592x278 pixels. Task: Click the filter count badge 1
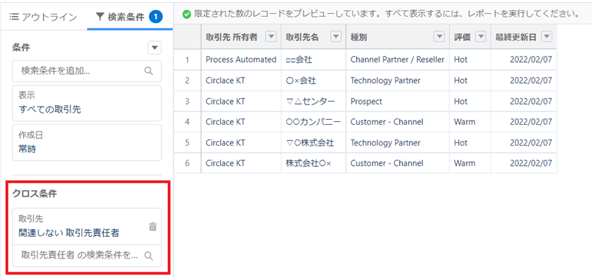pos(155,16)
